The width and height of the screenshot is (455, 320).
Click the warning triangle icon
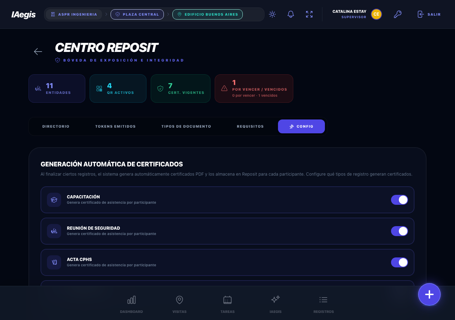(x=224, y=88)
